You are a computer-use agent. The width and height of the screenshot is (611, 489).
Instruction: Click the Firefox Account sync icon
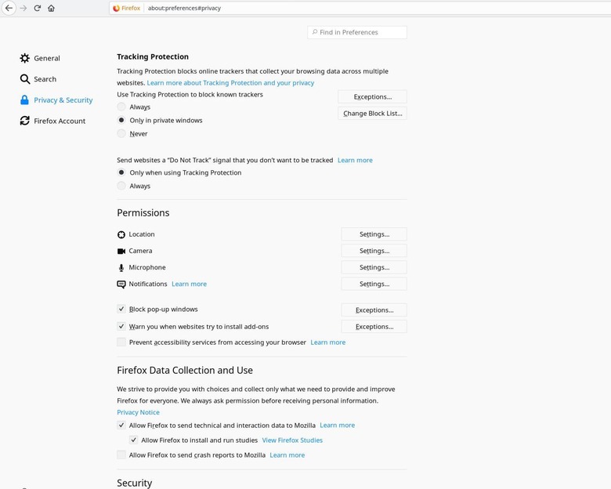click(25, 121)
